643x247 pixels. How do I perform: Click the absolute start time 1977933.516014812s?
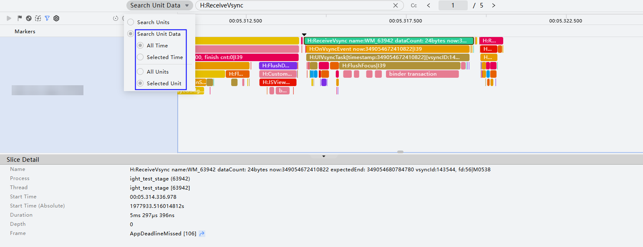tap(157, 206)
